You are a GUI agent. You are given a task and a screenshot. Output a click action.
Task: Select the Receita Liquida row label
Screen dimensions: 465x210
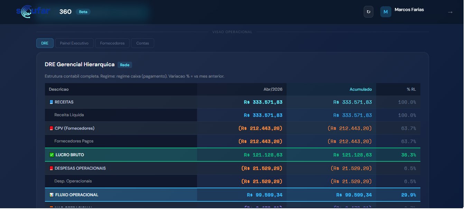[69, 115]
